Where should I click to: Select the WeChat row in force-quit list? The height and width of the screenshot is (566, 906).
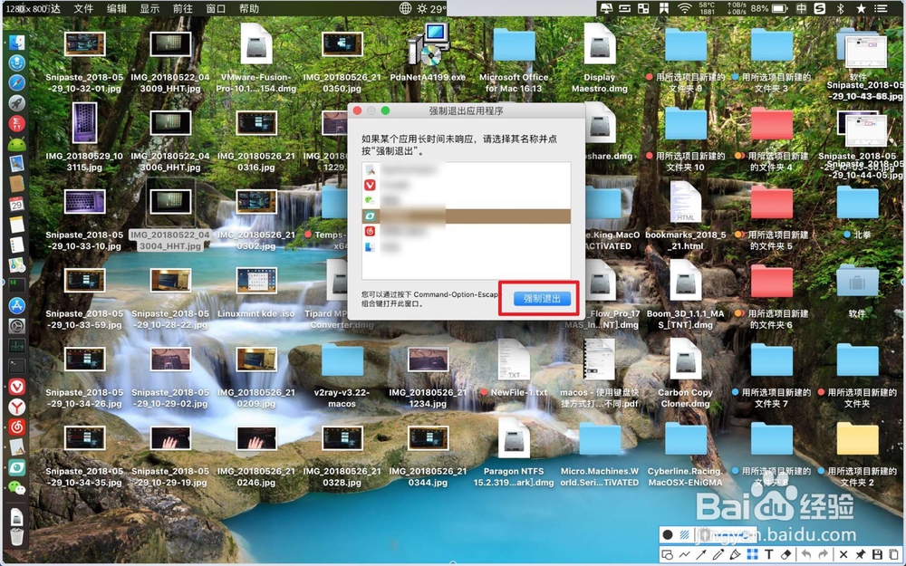(x=467, y=200)
